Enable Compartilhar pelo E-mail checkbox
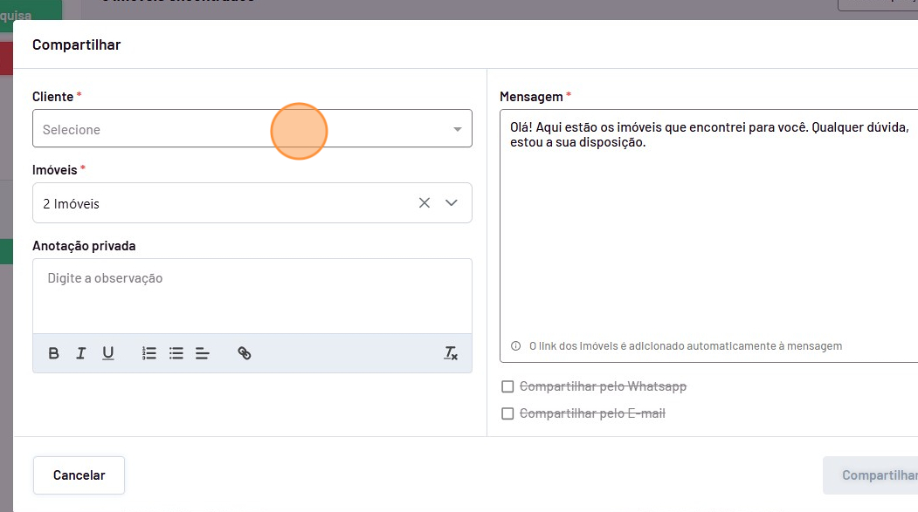This screenshot has width=918, height=512. (x=507, y=413)
